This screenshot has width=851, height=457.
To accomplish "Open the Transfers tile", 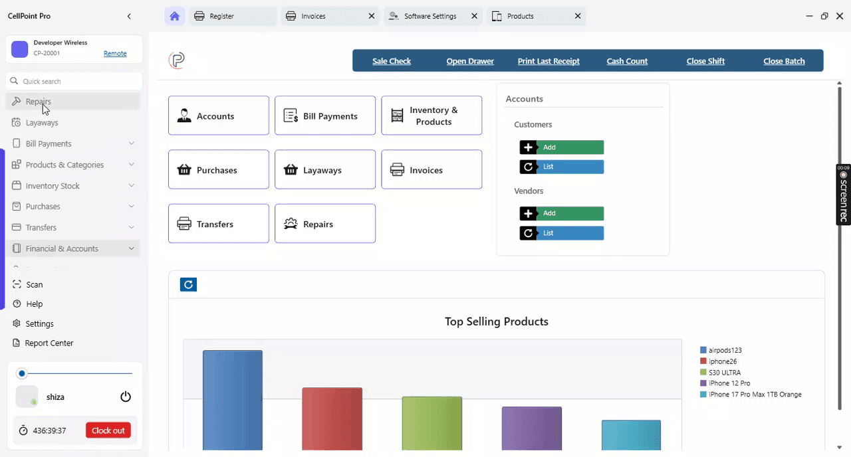I will (x=219, y=223).
